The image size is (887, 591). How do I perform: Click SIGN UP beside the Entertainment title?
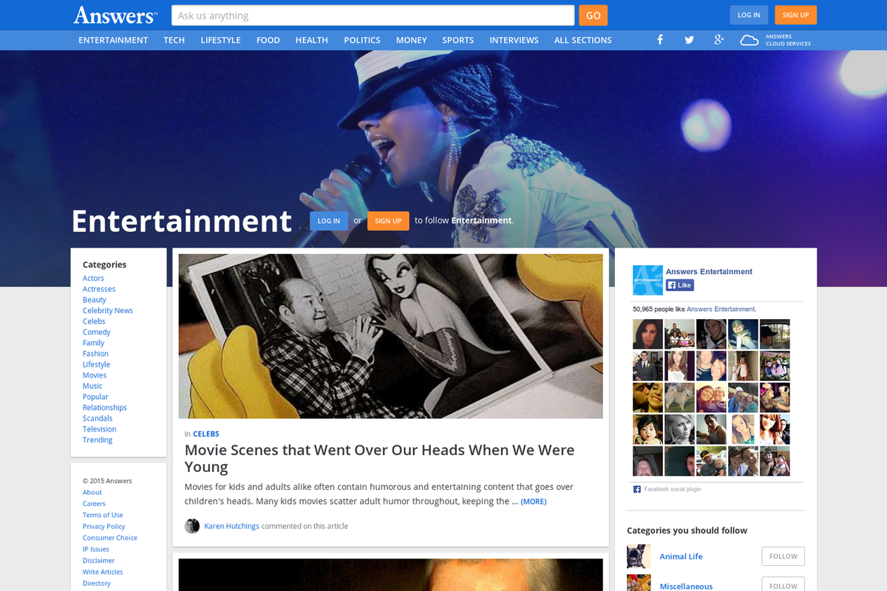[x=388, y=221]
